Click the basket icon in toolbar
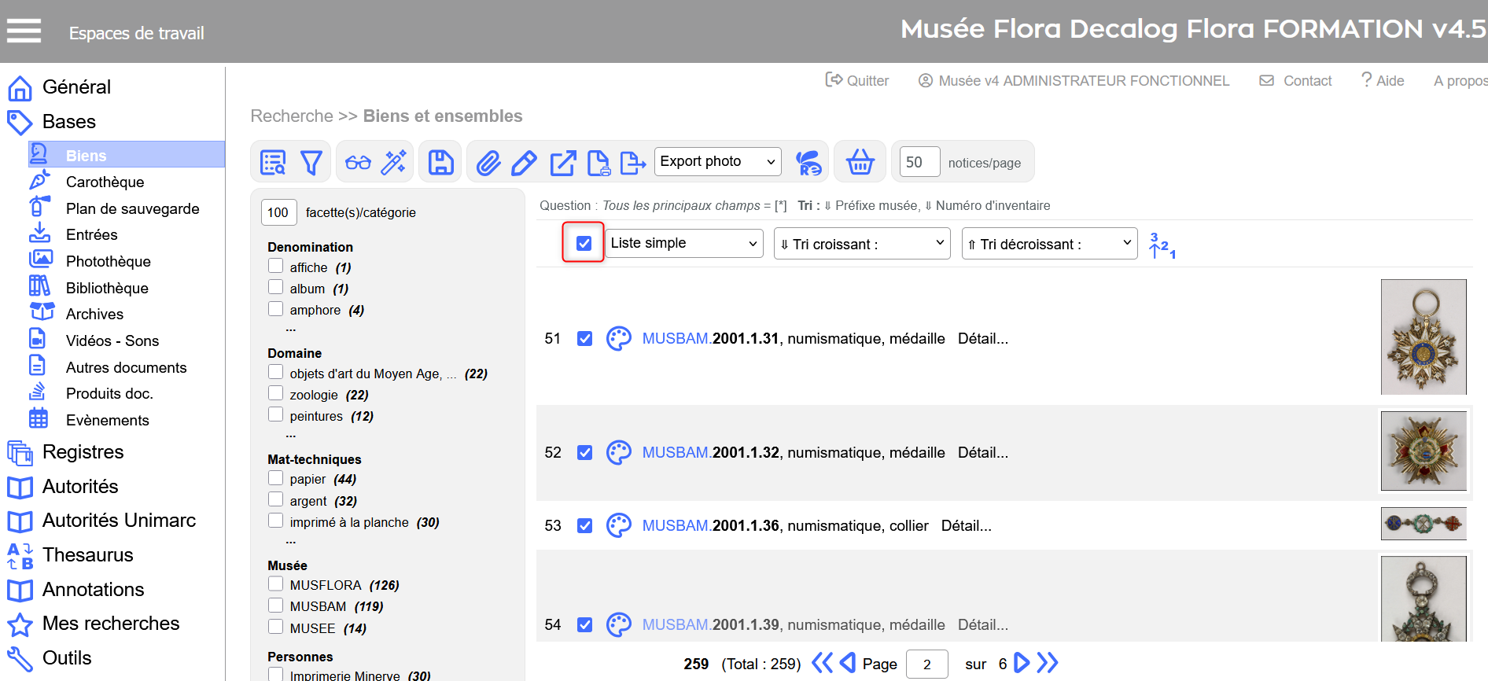The image size is (1488, 681). (860, 163)
